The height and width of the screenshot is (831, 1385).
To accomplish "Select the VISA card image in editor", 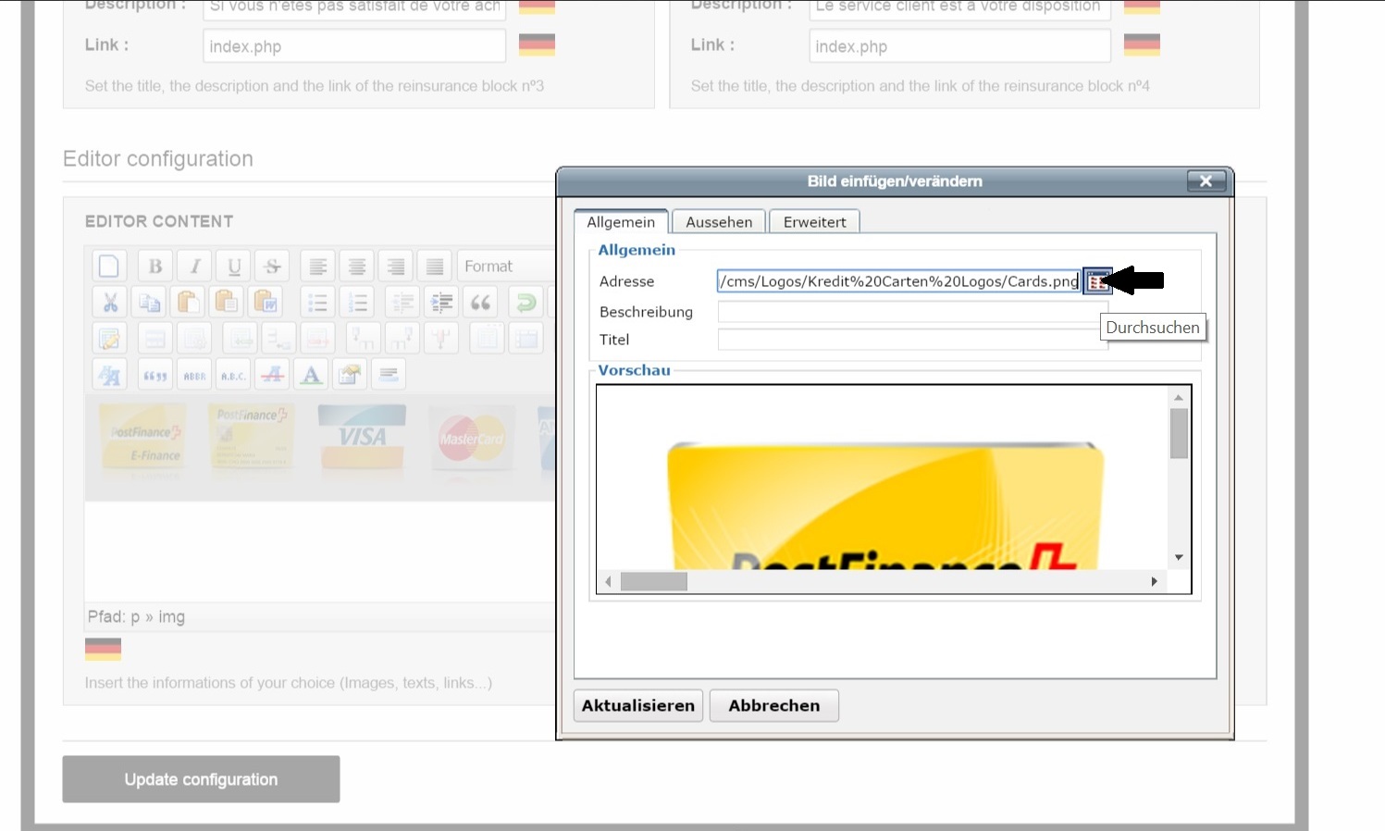I will point(362,437).
